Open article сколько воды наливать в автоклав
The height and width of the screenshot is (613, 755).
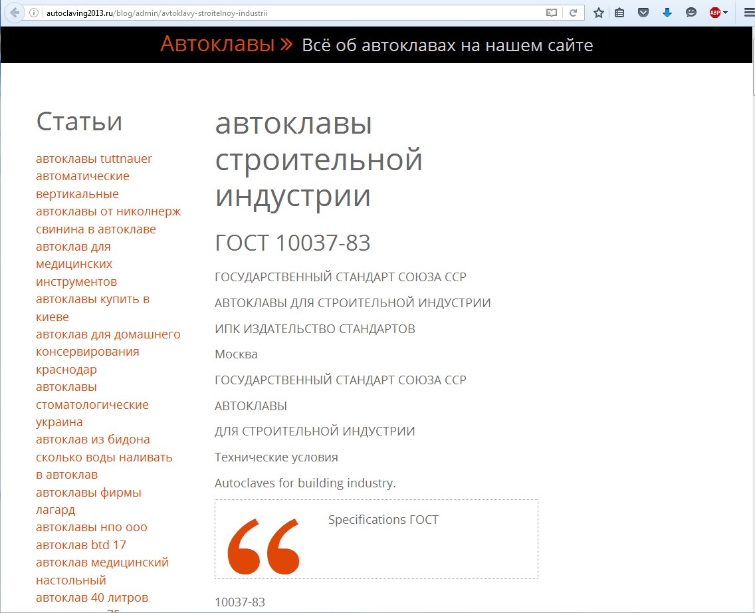tap(104, 465)
